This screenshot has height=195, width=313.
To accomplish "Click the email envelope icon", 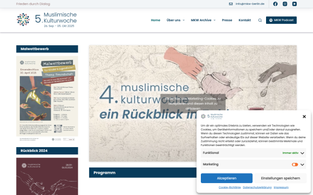I will click(x=231, y=4).
